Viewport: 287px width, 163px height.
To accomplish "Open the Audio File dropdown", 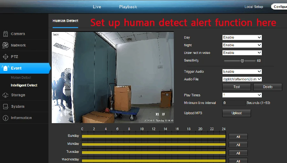I will pos(242,79).
